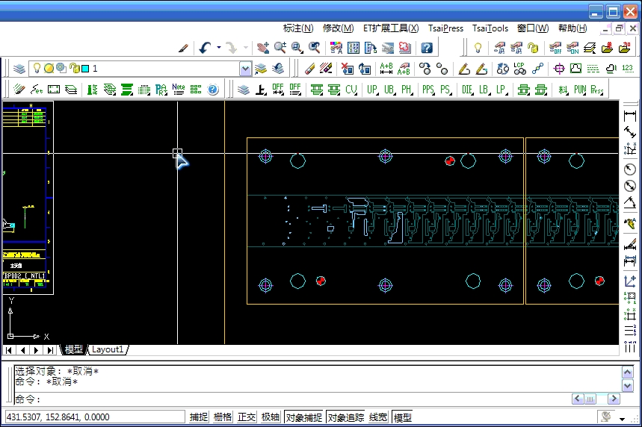Open the undo history dropdown arrow
This screenshot has width=642, height=427.
219,48
